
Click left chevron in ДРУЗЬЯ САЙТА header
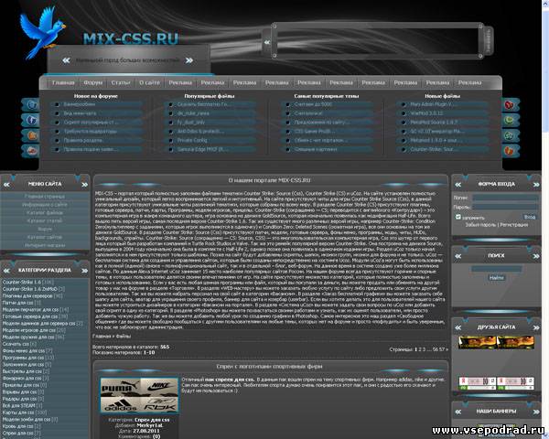[x=458, y=327]
